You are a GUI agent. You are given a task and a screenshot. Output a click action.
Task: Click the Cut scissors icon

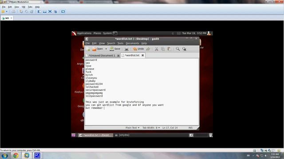(157, 49)
